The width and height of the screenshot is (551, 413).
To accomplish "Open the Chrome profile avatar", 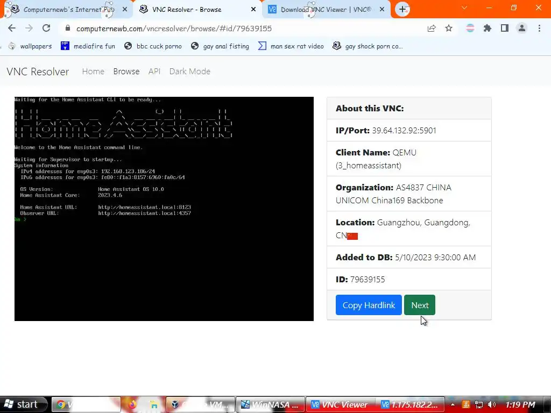I will 522,28.
